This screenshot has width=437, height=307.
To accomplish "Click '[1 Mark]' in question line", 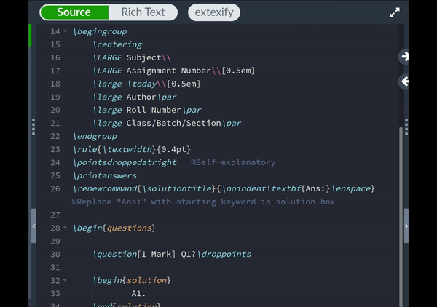I will coord(157,254).
